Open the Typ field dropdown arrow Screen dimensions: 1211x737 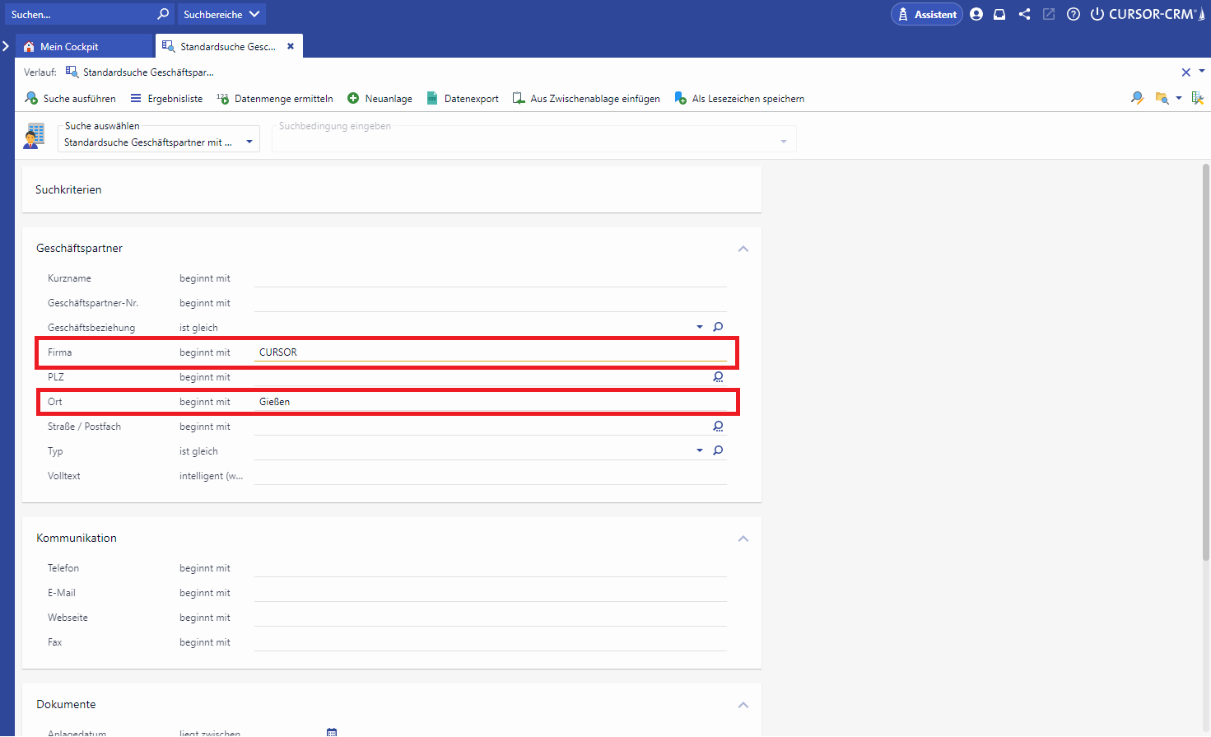[x=700, y=451]
